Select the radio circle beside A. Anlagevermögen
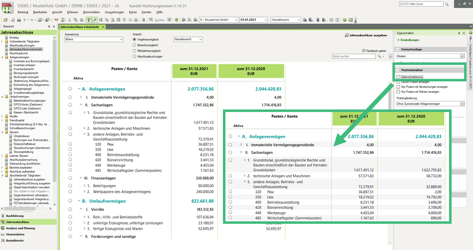 (x=70, y=89)
